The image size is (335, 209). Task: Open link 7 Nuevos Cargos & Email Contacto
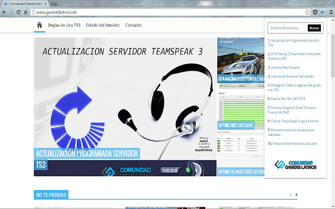point(292,110)
